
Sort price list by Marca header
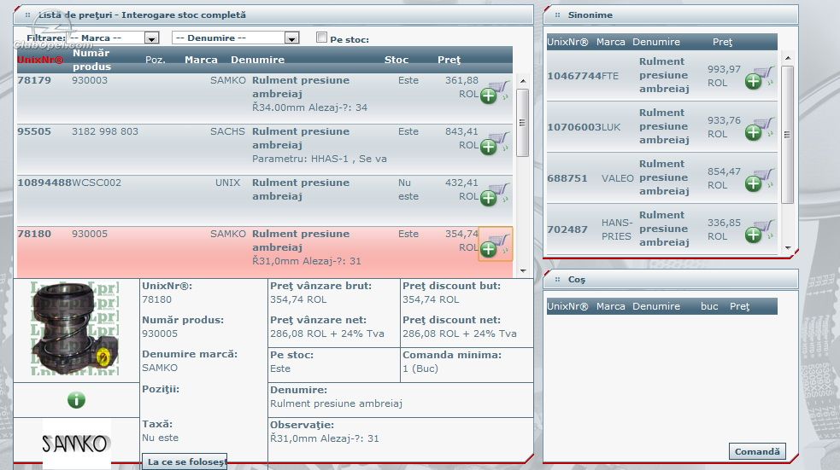pyautogui.click(x=201, y=60)
